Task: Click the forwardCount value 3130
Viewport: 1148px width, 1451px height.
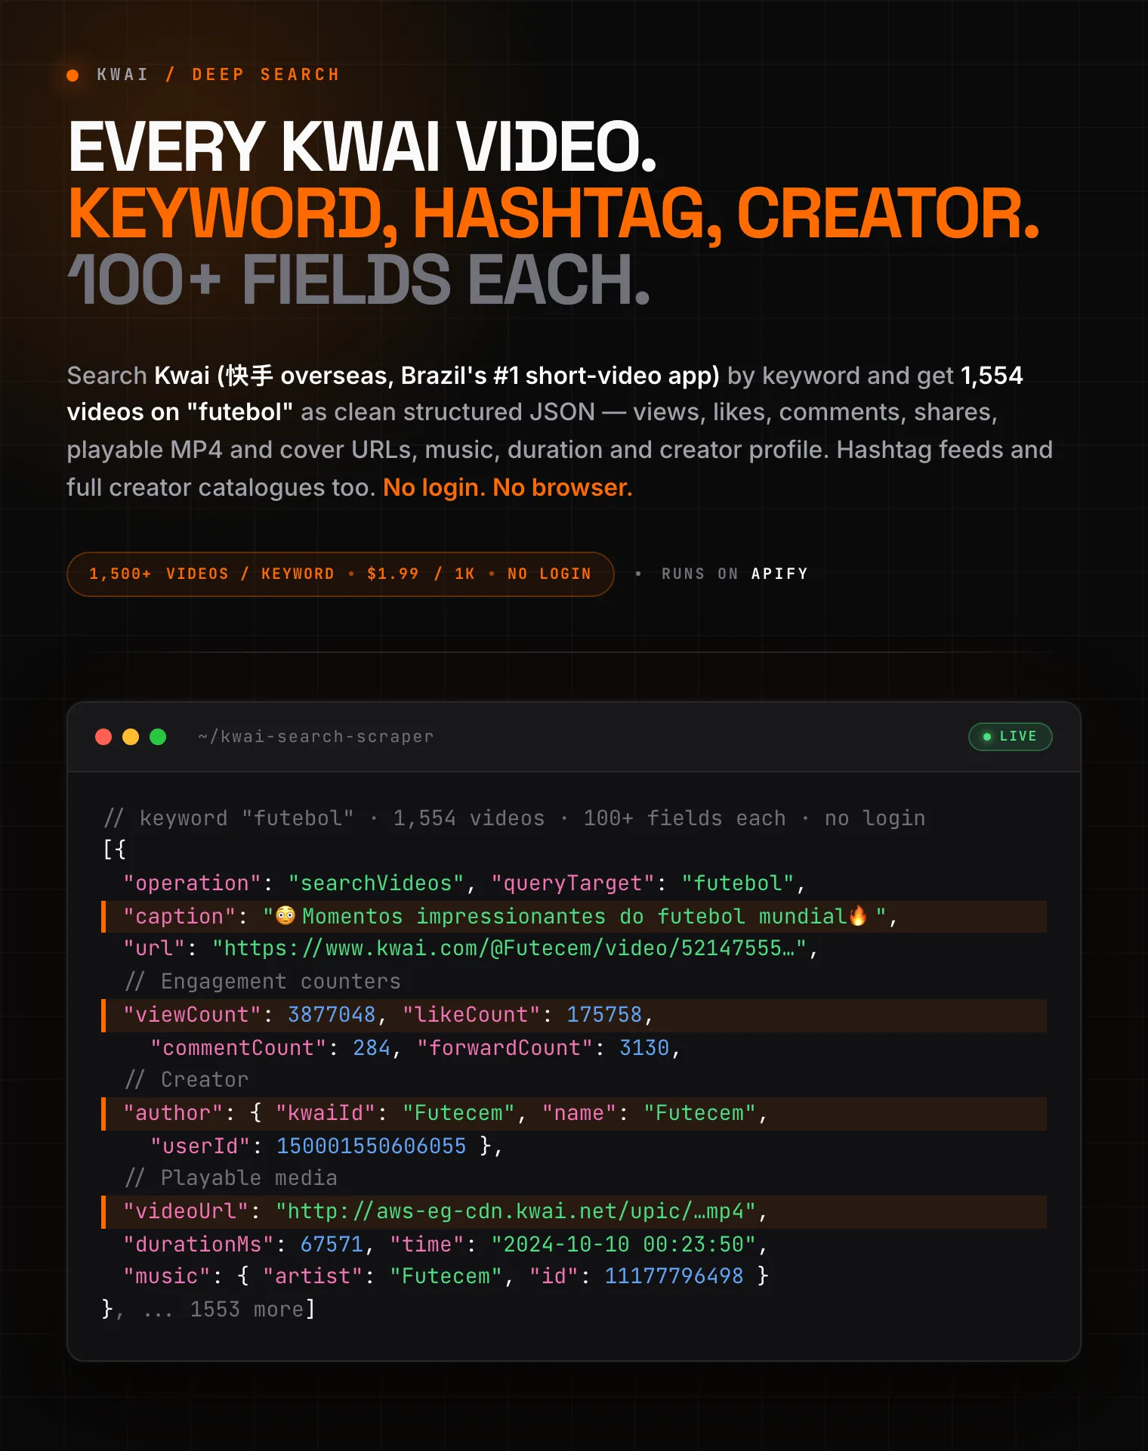Action: pyautogui.click(x=644, y=1048)
